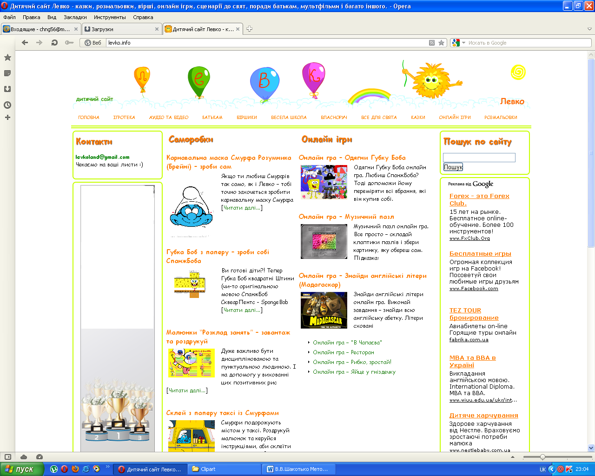
Task: Click the levko.info address field
Action: pyautogui.click(x=267, y=43)
